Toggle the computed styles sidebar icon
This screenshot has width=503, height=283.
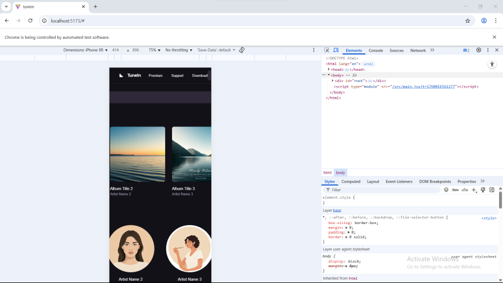click(x=492, y=190)
